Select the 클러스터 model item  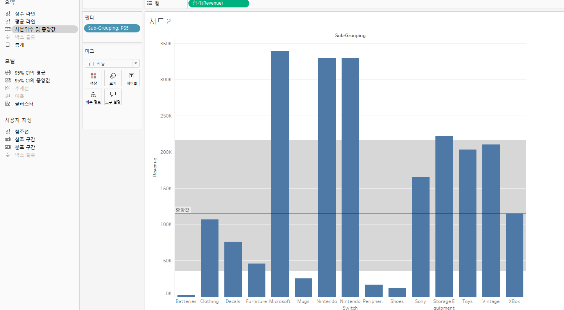tap(24, 104)
